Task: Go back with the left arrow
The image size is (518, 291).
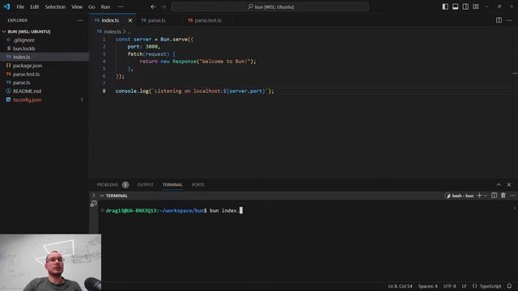Action: click(x=153, y=6)
